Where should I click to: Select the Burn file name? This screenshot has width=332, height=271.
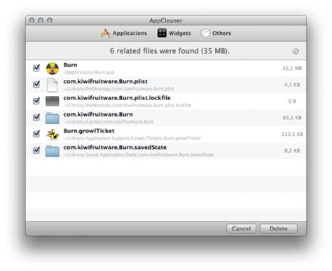[x=70, y=65]
